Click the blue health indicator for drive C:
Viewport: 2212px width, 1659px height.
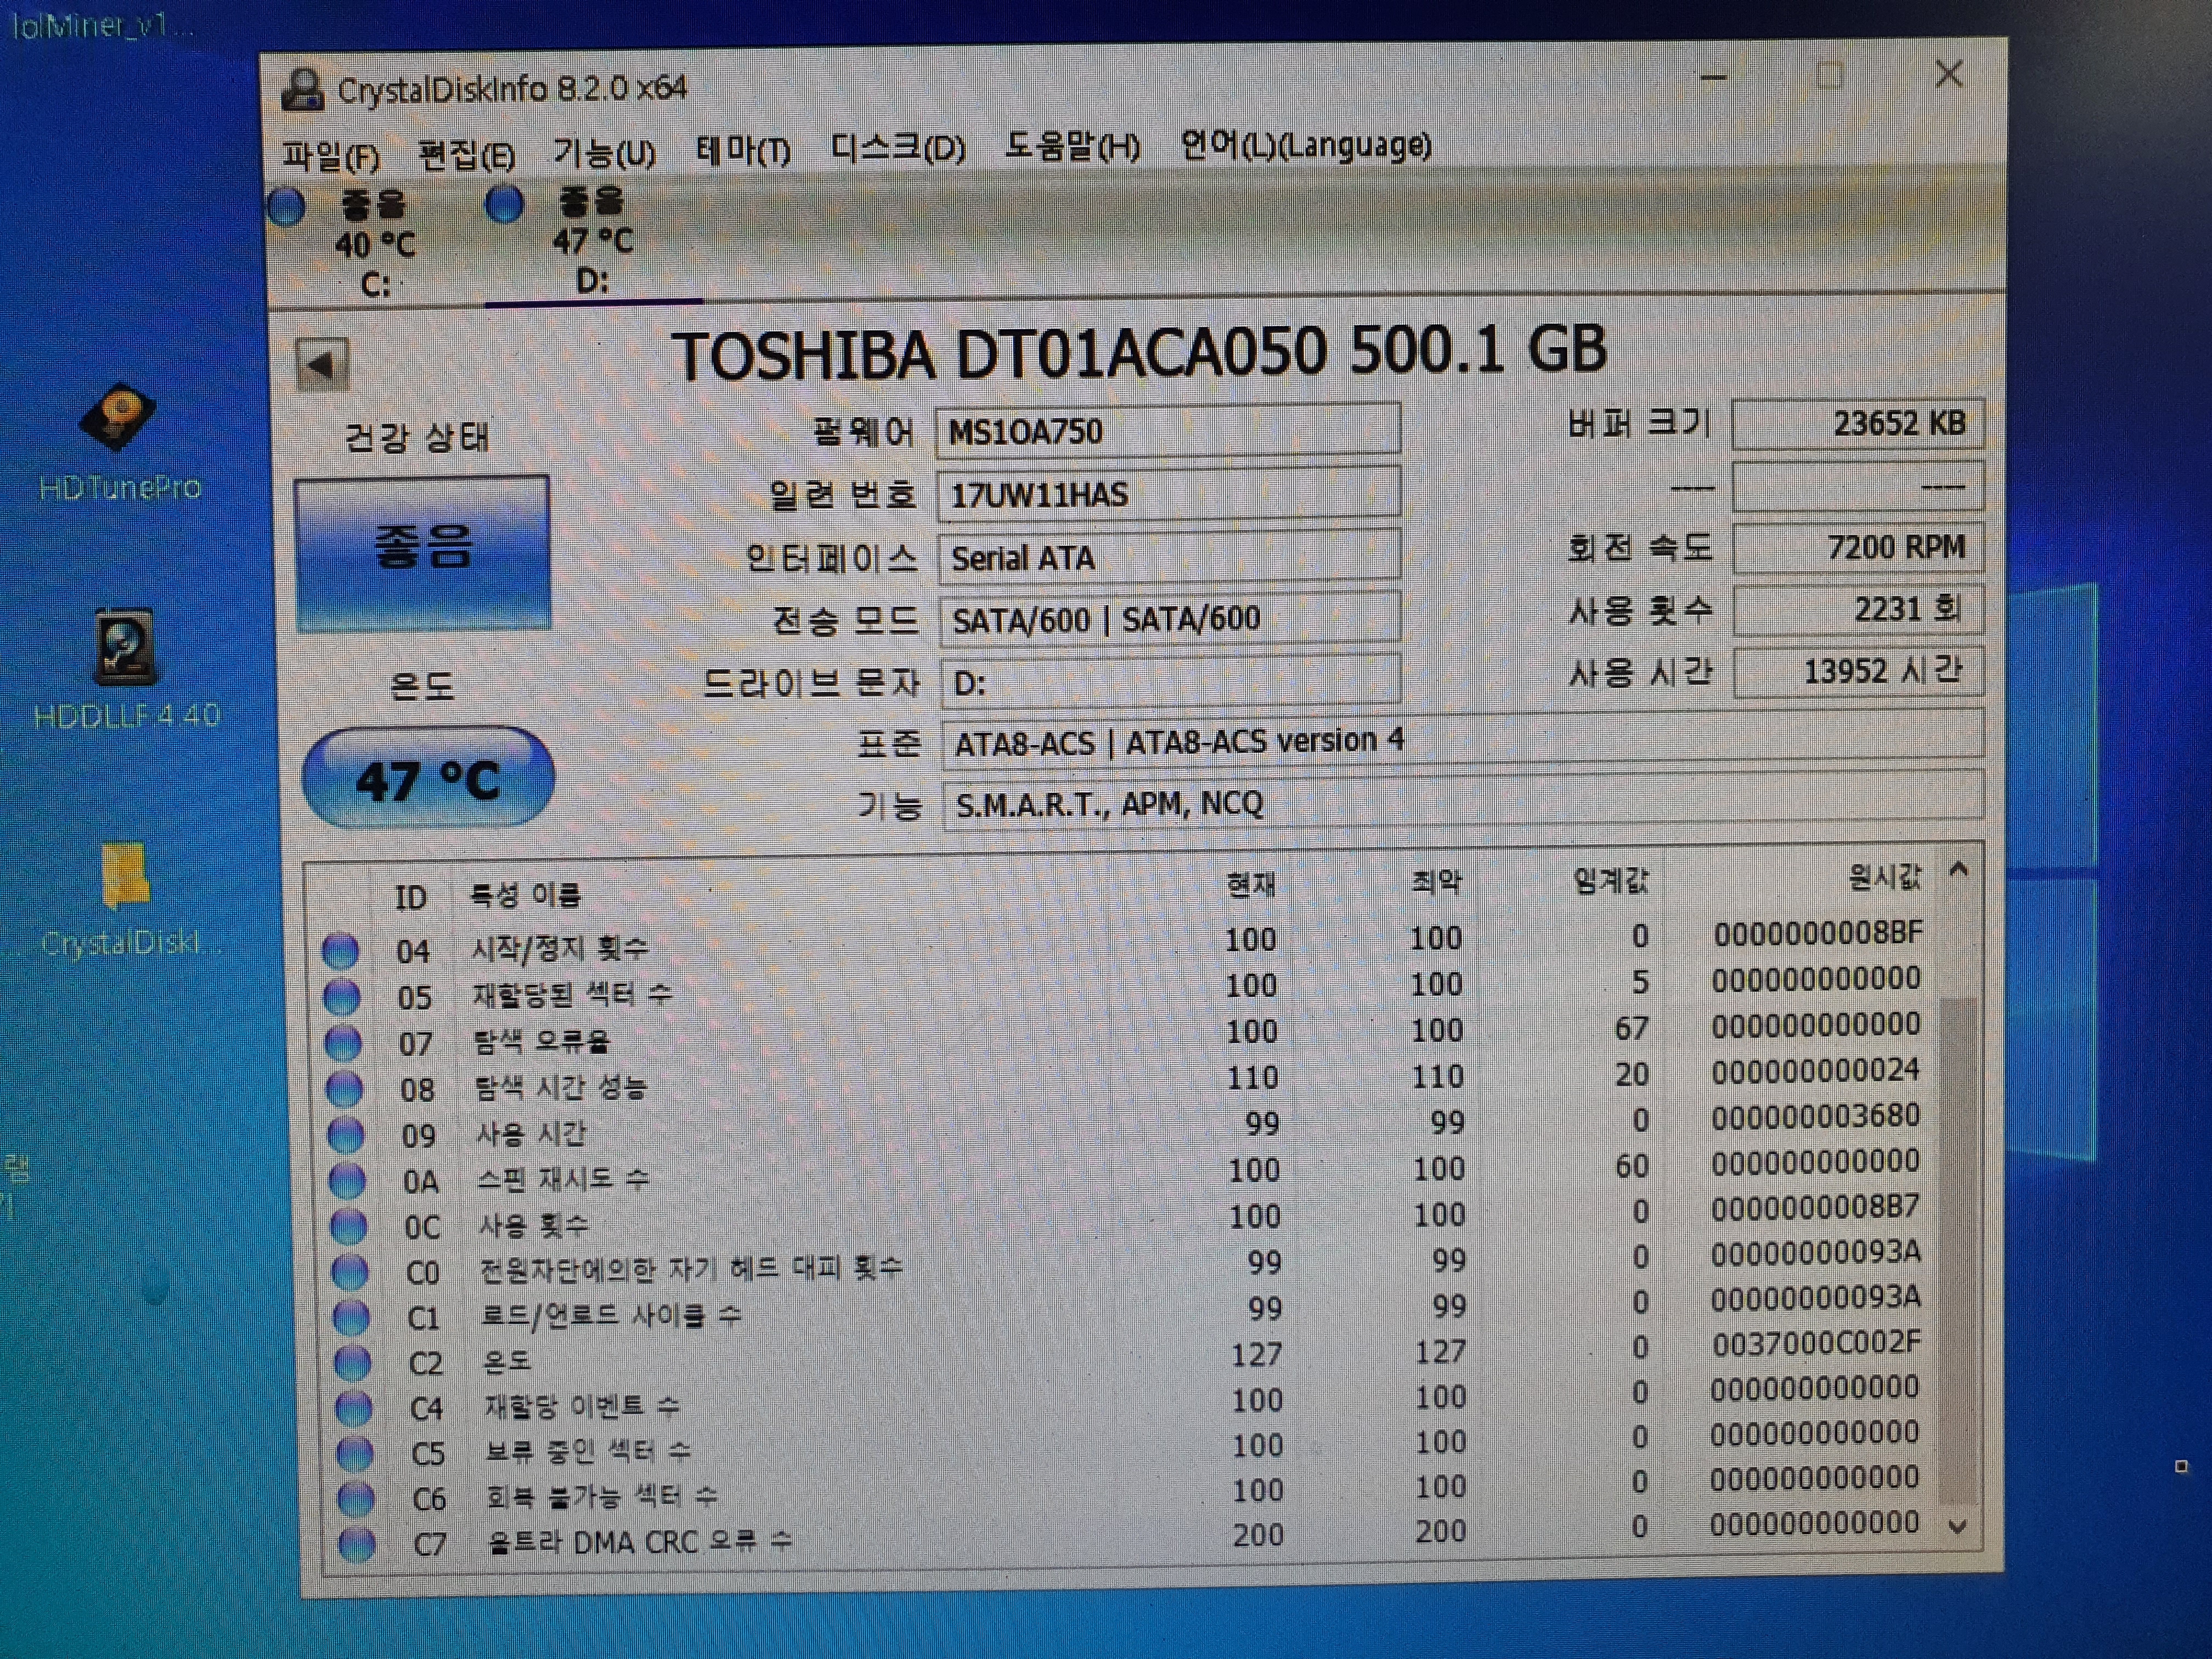click(x=287, y=206)
